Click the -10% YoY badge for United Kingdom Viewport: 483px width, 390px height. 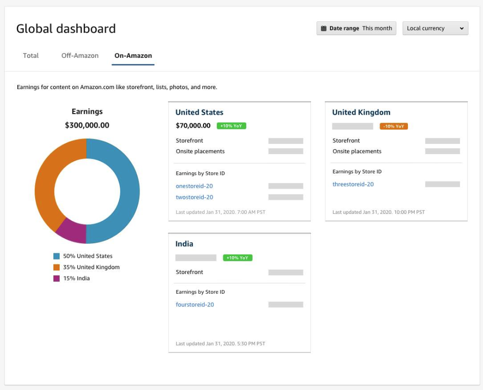394,126
